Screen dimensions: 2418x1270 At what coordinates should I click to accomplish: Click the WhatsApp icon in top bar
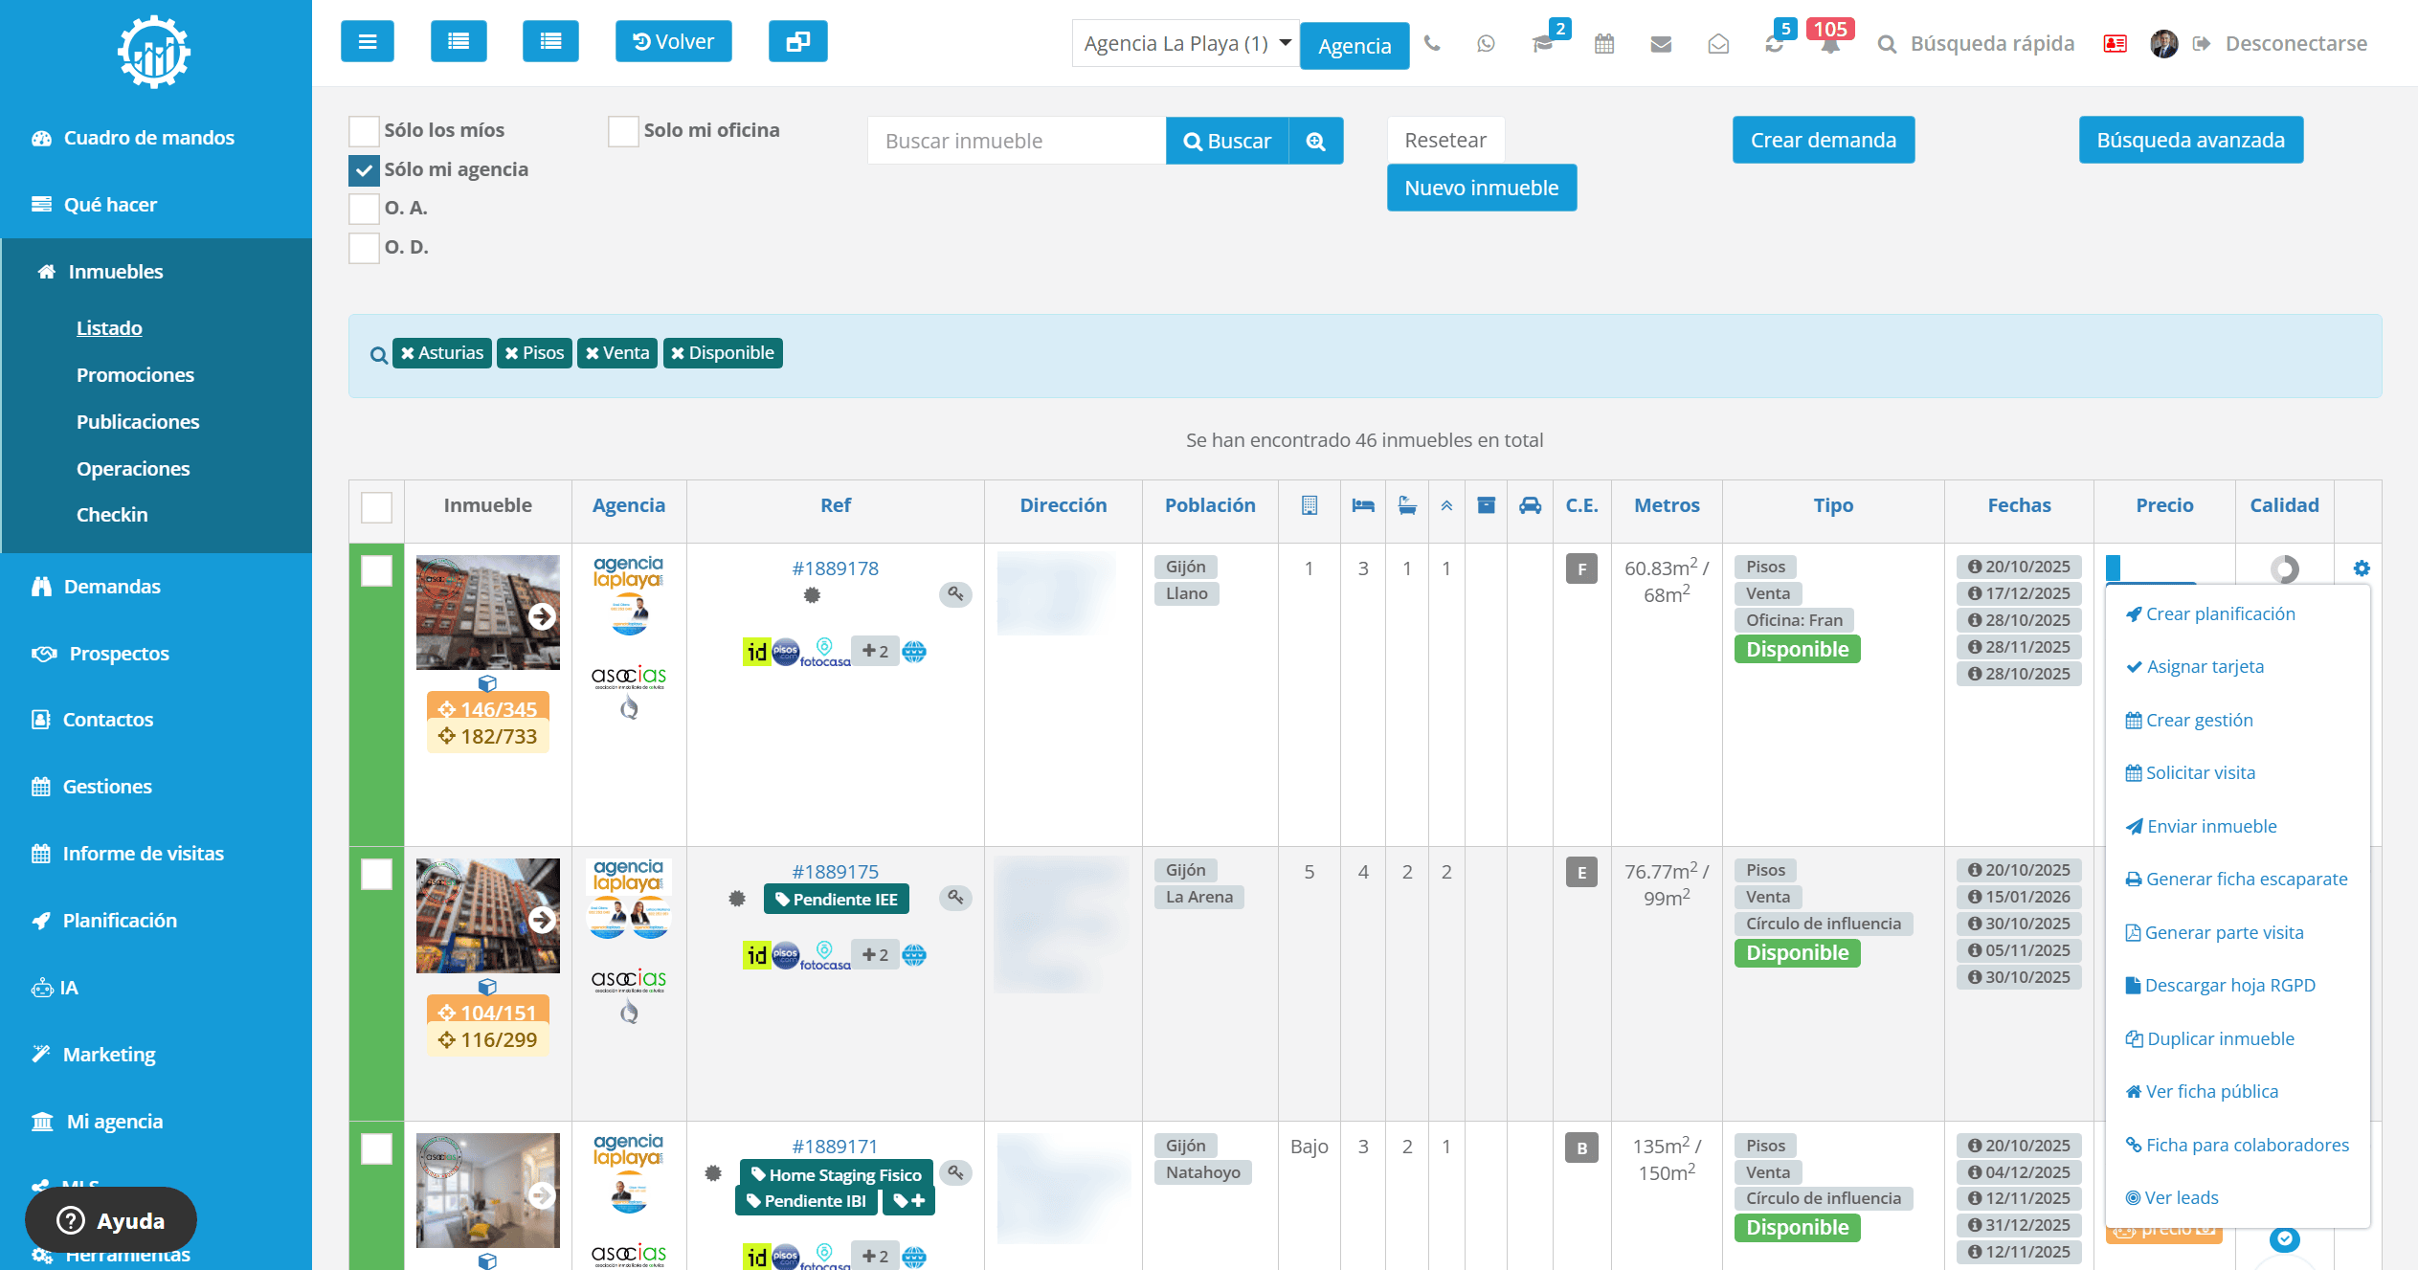[1486, 43]
